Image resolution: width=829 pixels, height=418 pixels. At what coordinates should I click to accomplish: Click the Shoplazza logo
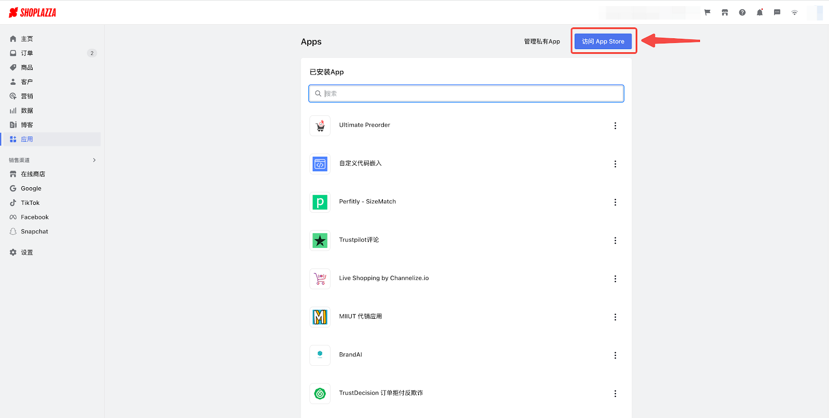32,12
